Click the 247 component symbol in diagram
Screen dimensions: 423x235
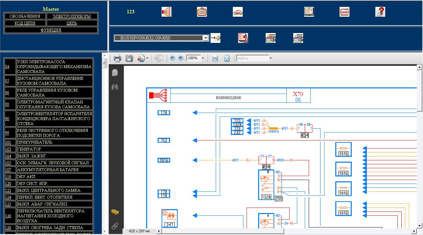coord(169,218)
